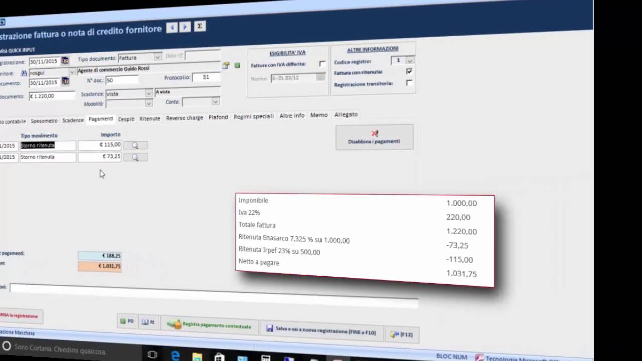642x361 pixels.
Task: Open the Scadenza dropdown
Action: point(148,93)
